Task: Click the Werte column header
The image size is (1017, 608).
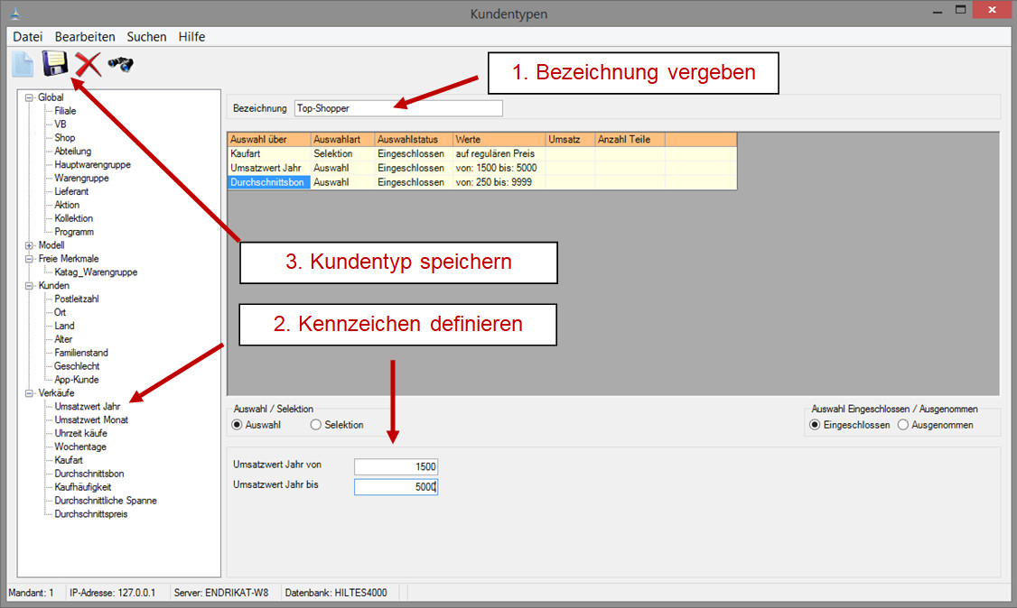Action: coord(499,140)
